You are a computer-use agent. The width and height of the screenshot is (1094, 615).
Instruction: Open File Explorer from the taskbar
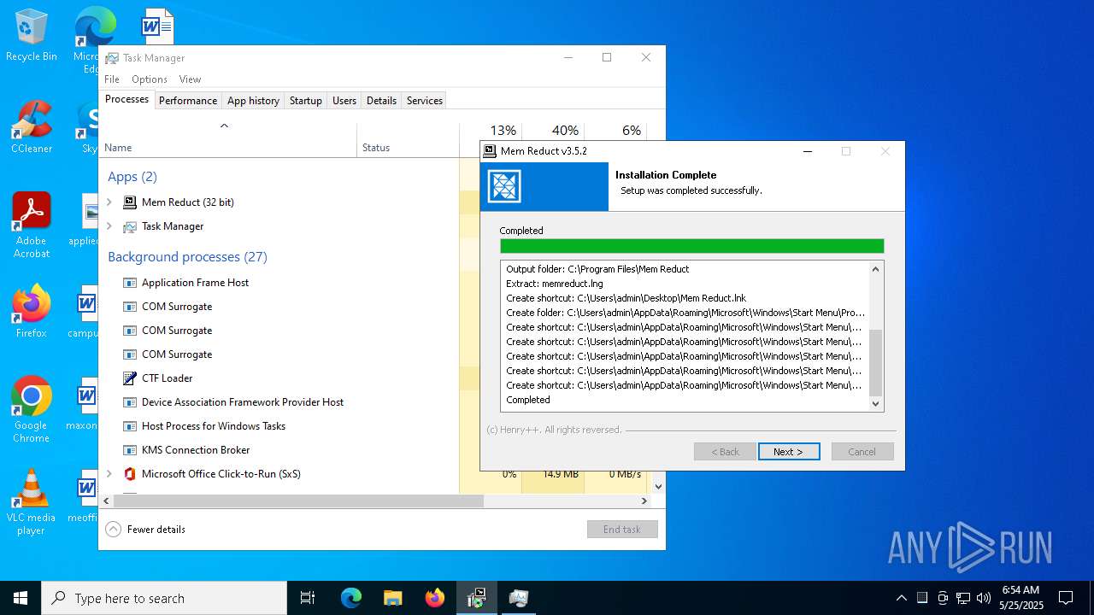[392, 598]
